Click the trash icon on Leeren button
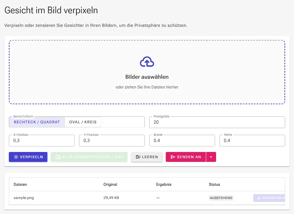The width and height of the screenshot is (294, 214). pos(138,157)
